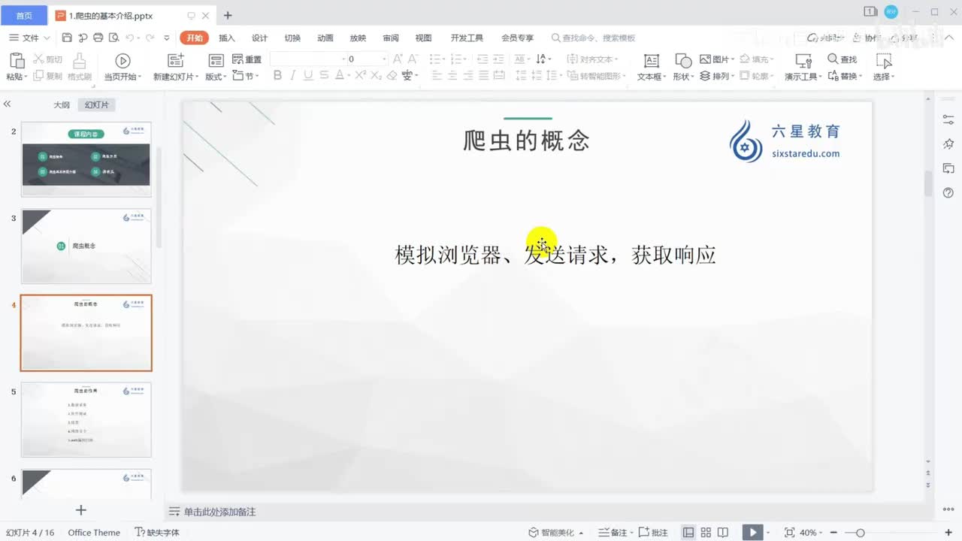
Task: Expand the Replace (替换) dropdown
Action: click(861, 76)
